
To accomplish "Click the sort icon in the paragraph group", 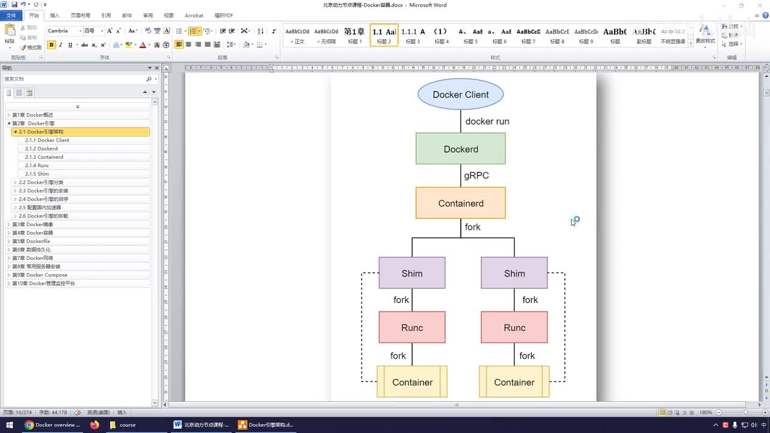I will [x=260, y=31].
